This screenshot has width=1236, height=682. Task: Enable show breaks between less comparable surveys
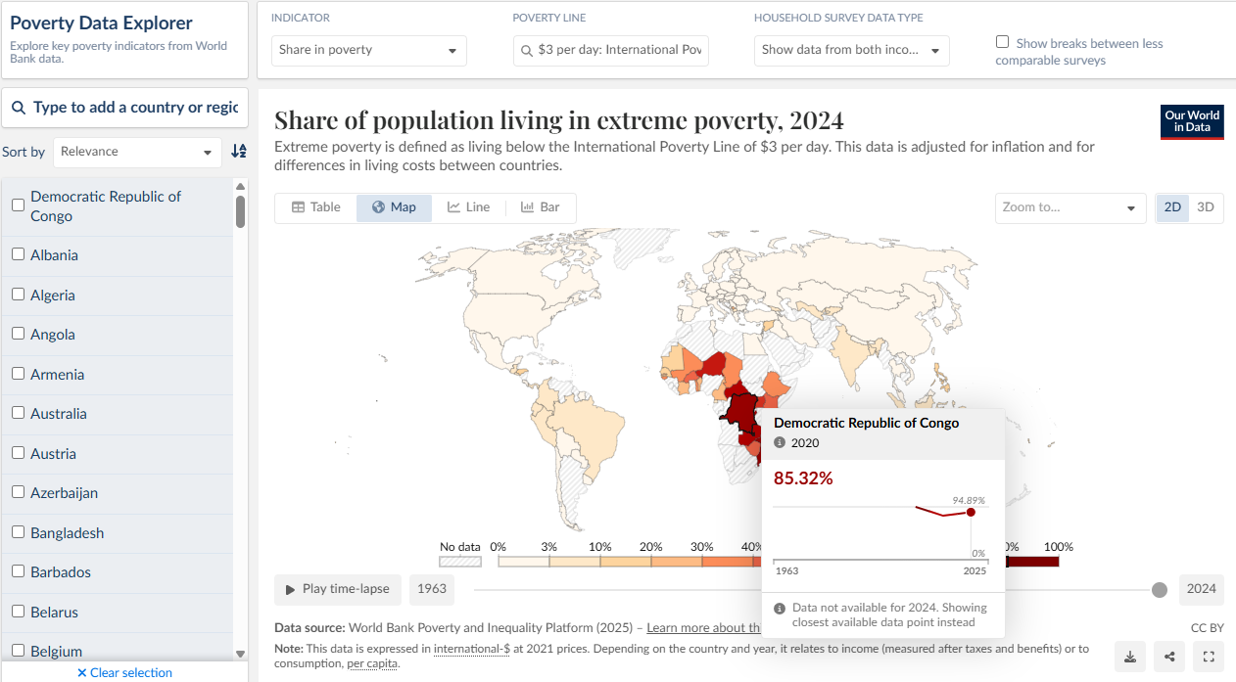tap(1002, 42)
